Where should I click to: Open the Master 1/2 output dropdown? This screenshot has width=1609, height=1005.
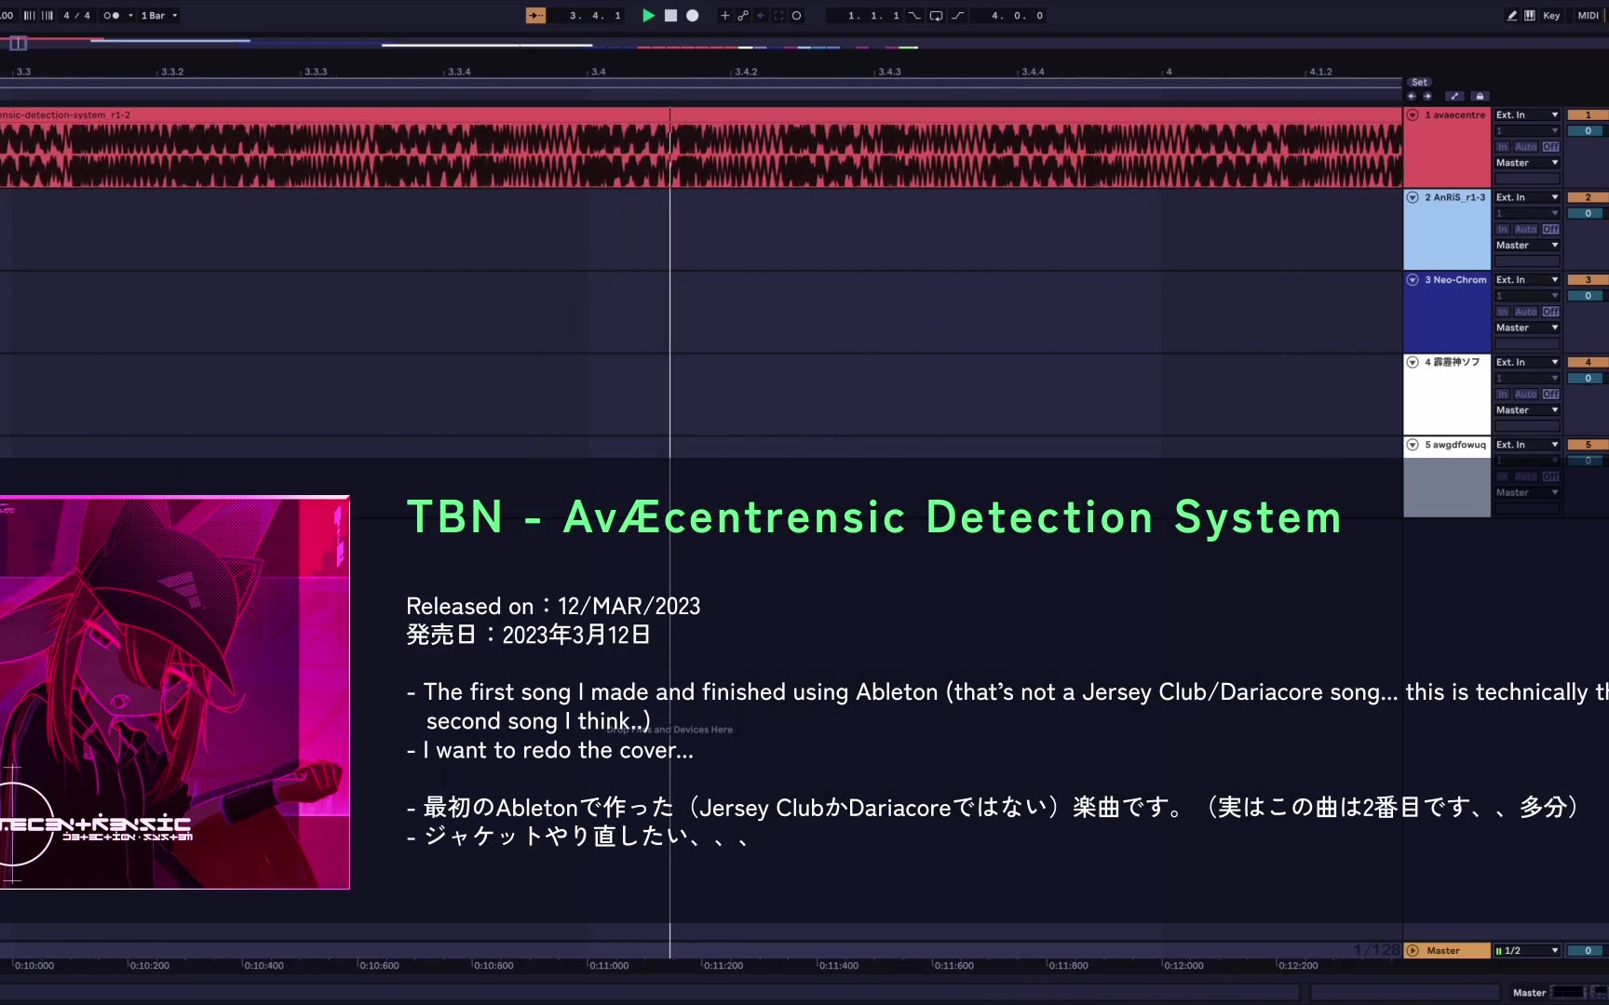pyautogui.click(x=1527, y=951)
